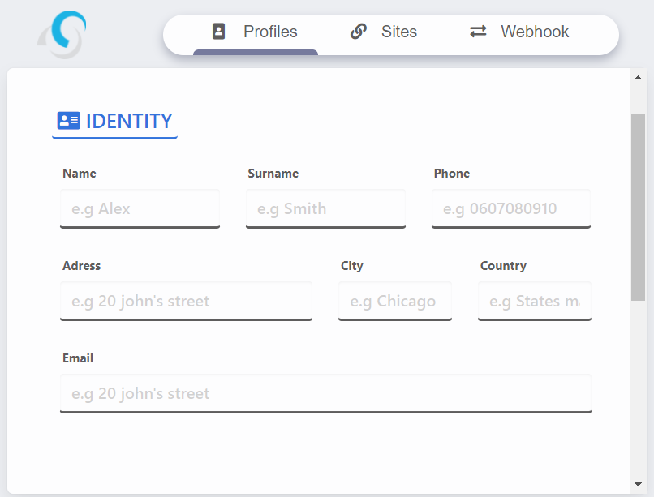Click the City text field

click(x=394, y=301)
